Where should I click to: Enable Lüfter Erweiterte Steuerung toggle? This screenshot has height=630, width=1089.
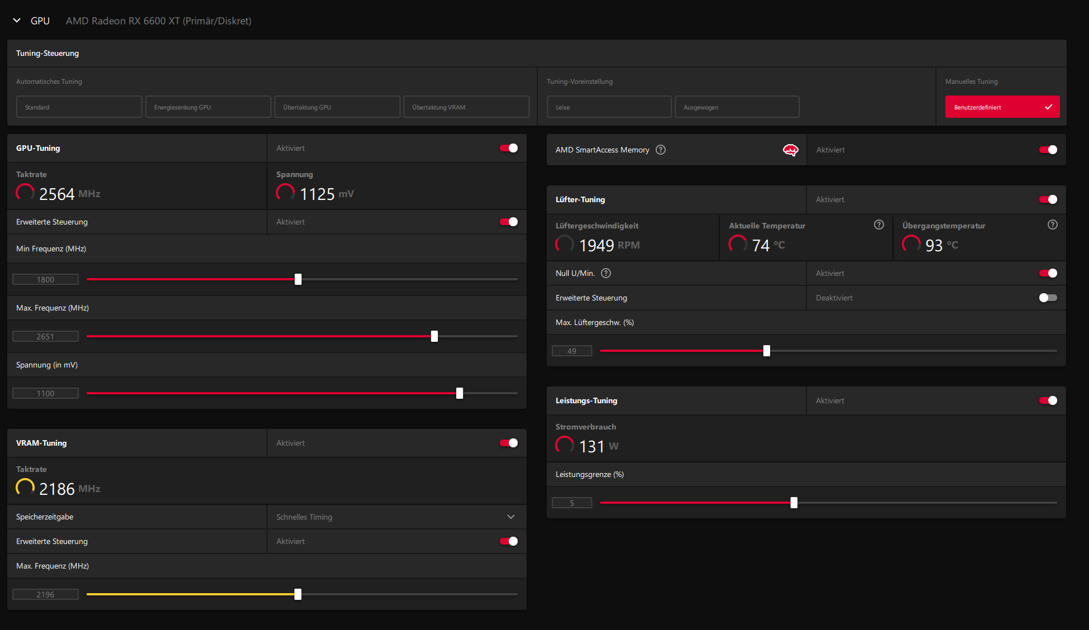(x=1048, y=298)
